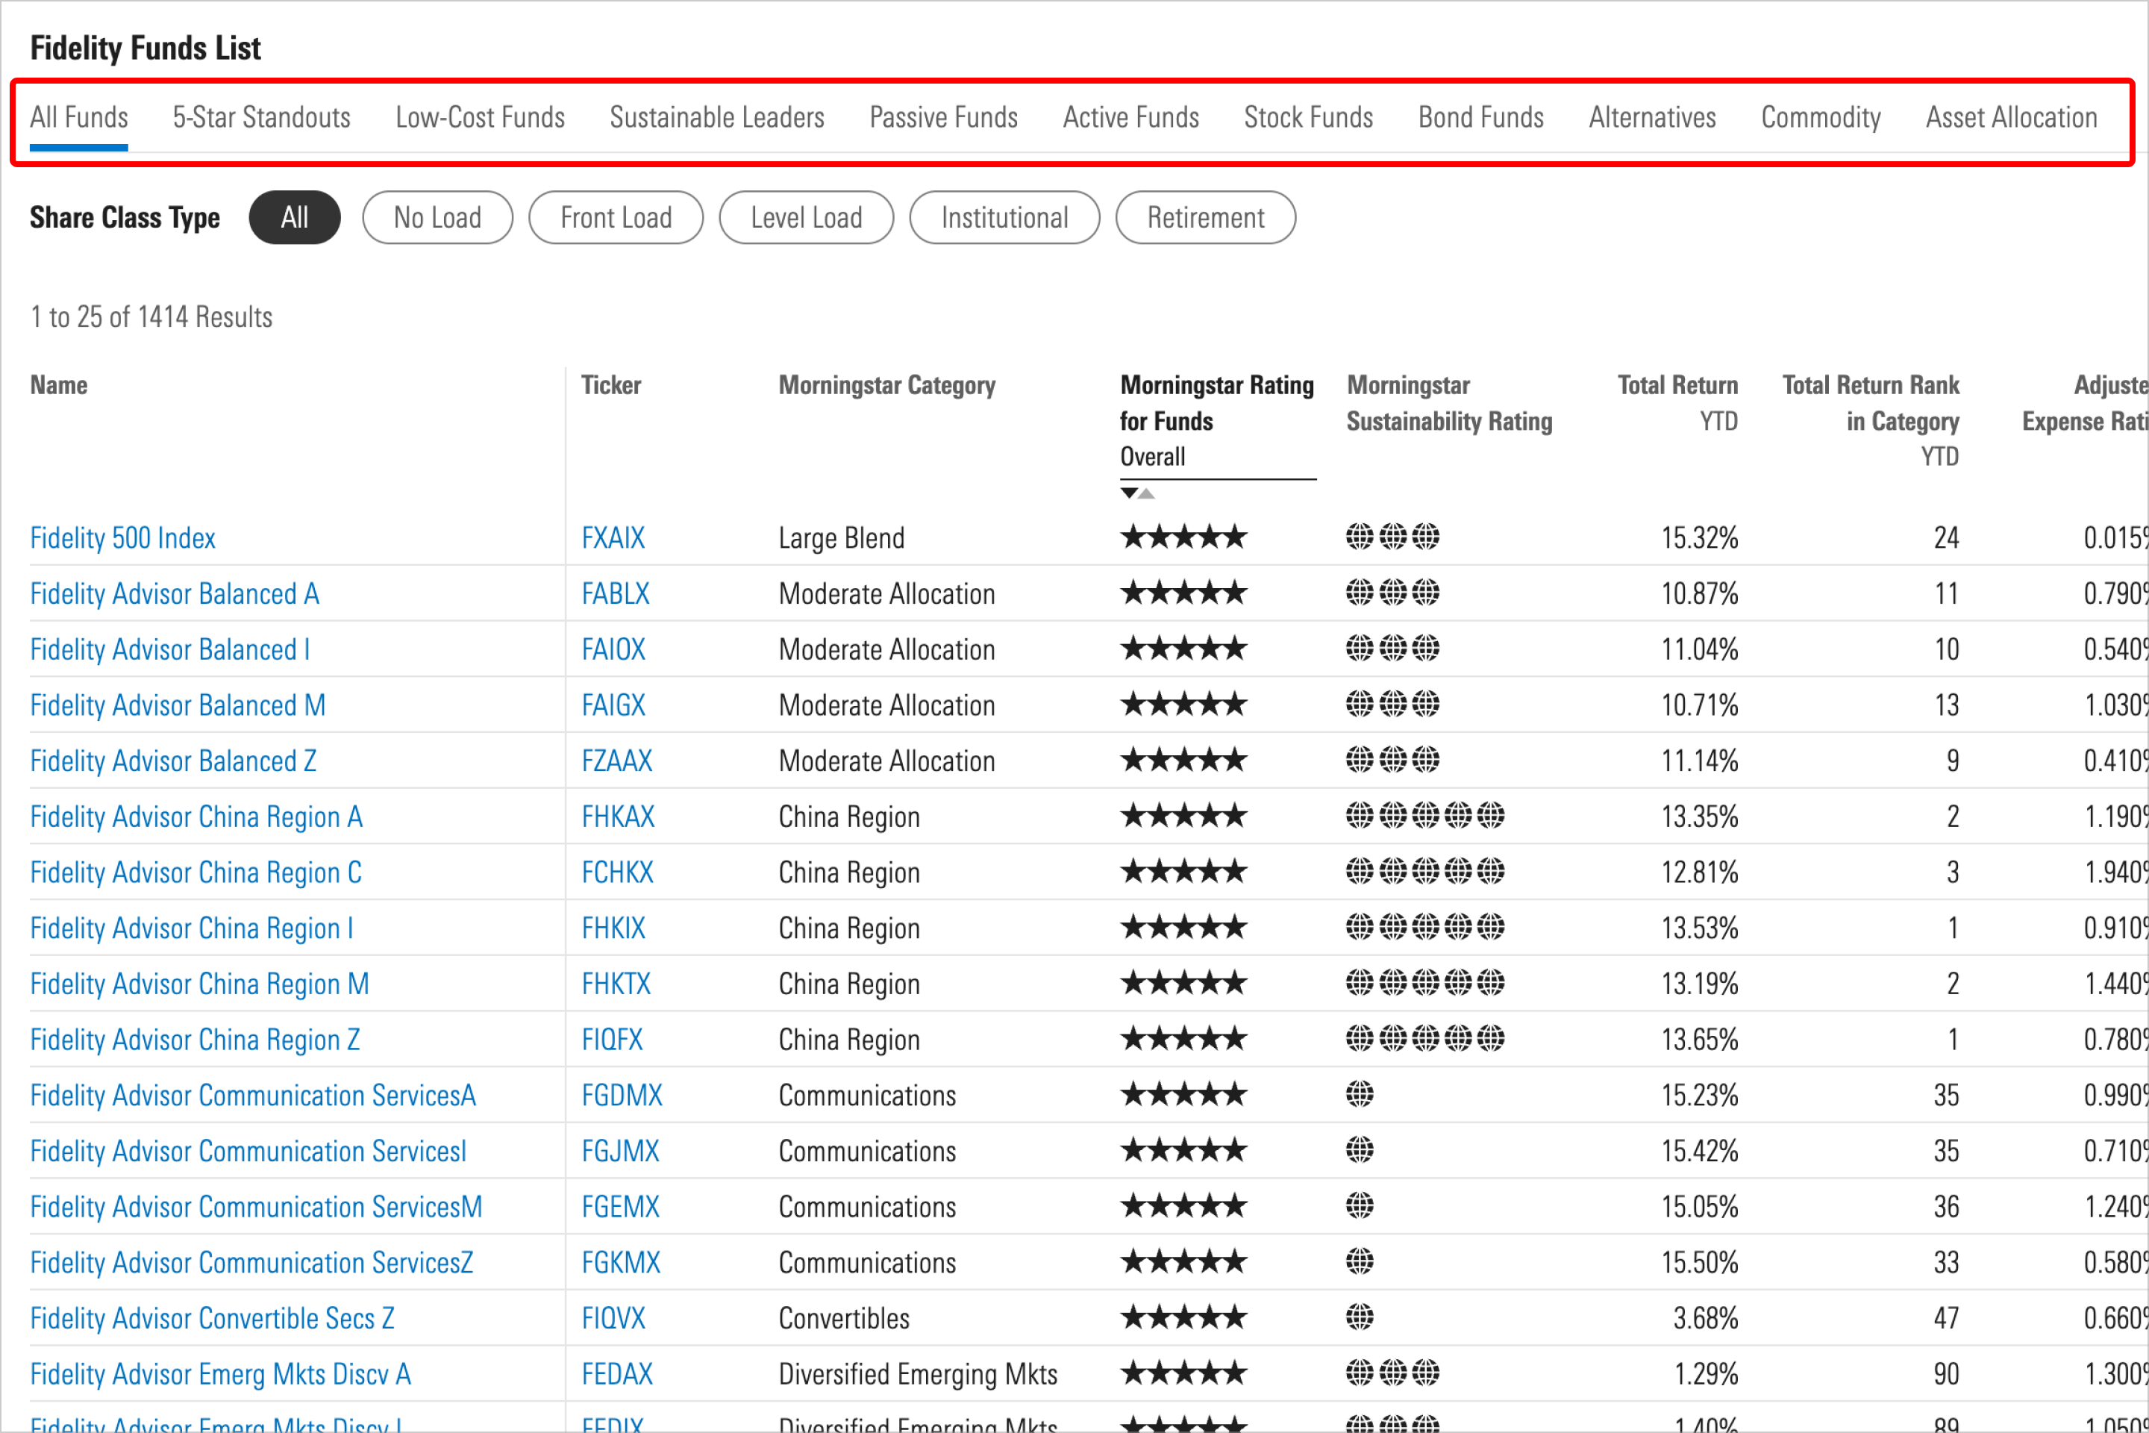Viewport: 2149px width, 1433px height.
Task: Click the five-star rating of Fidelity 500 Index
Action: pyautogui.click(x=1184, y=537)
